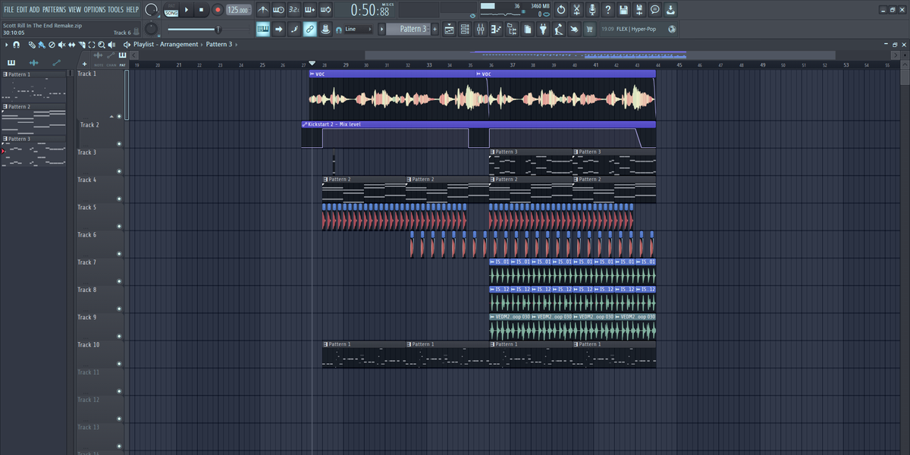
Task: Click the floppy disk save icon
Action: pos(623,10)
